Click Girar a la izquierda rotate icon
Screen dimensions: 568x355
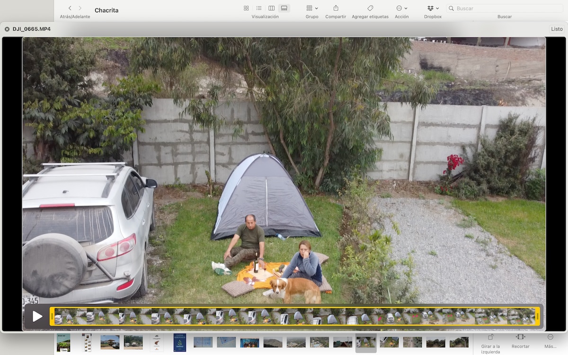coord(490,337)
